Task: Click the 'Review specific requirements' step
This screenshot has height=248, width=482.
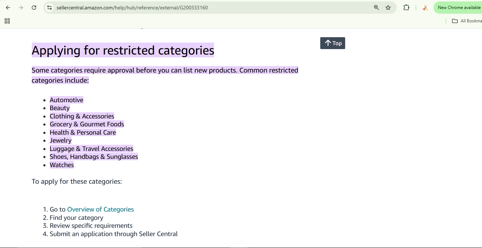Action: coord(91,226)
